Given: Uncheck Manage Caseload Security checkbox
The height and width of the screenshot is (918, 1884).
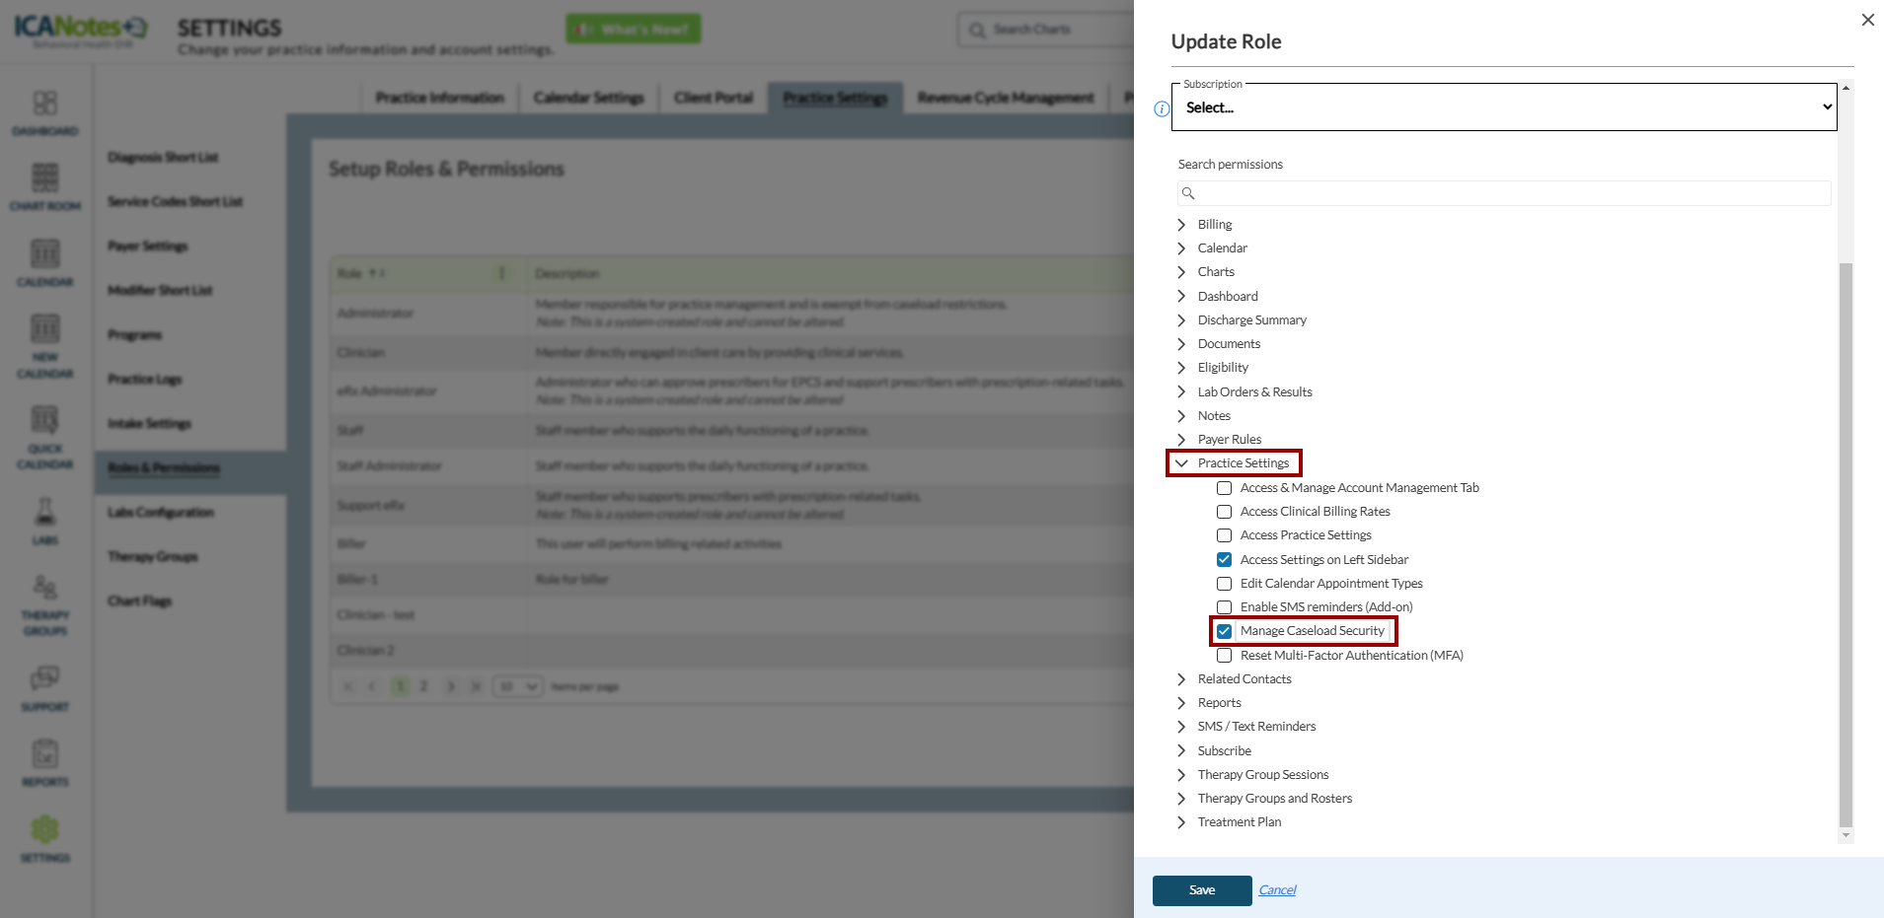Looking at the screenshot, I should 1224,631.
